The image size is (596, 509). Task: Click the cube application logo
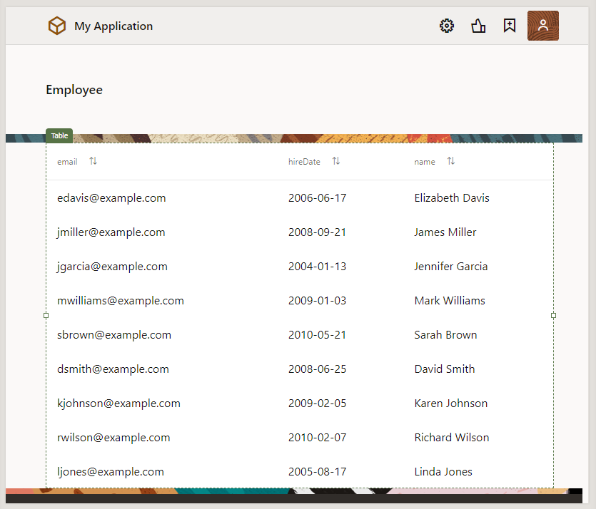(57, 26)
